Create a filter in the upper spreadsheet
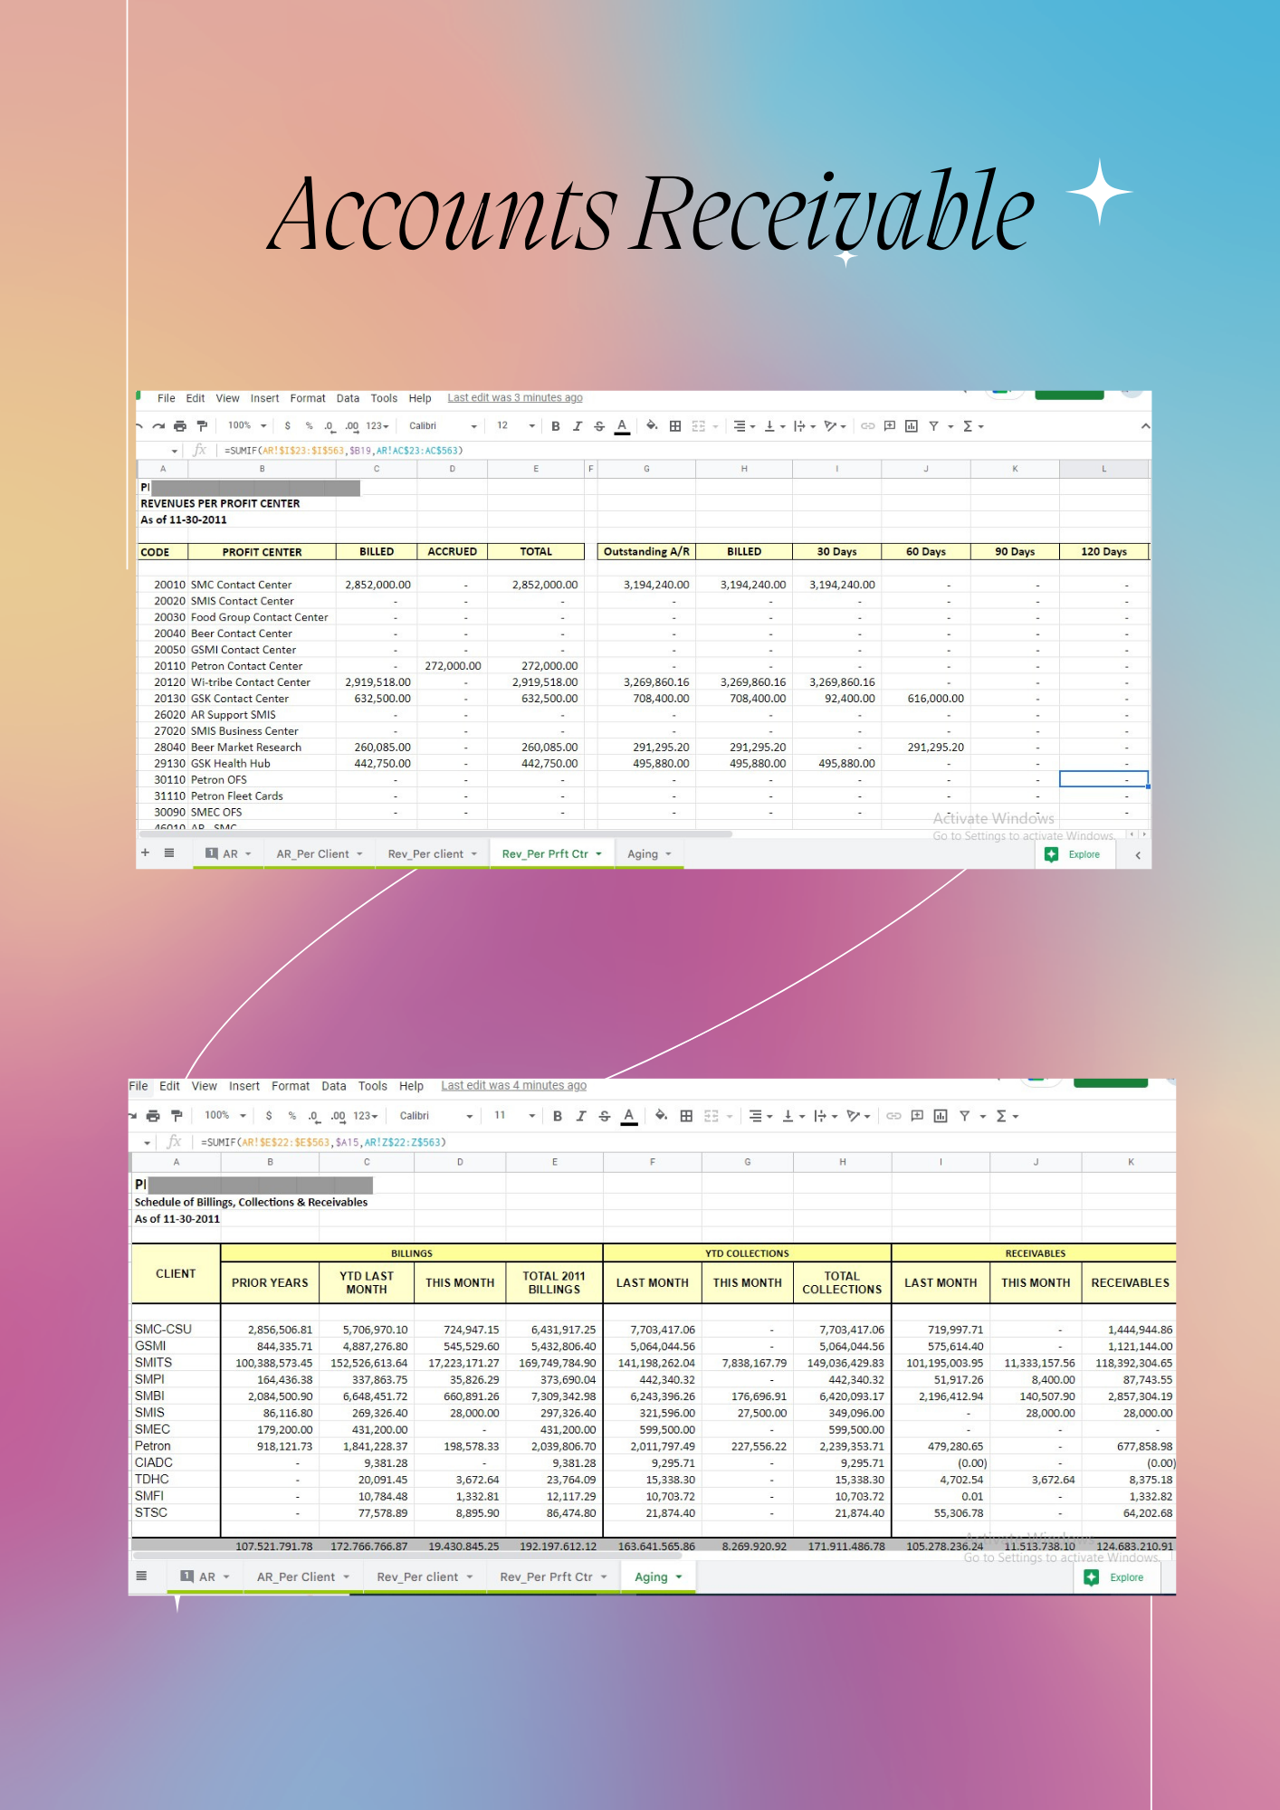 [933, 426]
